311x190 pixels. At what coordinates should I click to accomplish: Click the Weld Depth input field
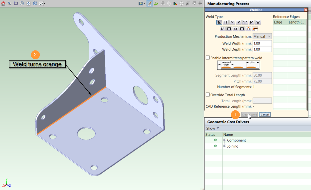pos(262,50)
